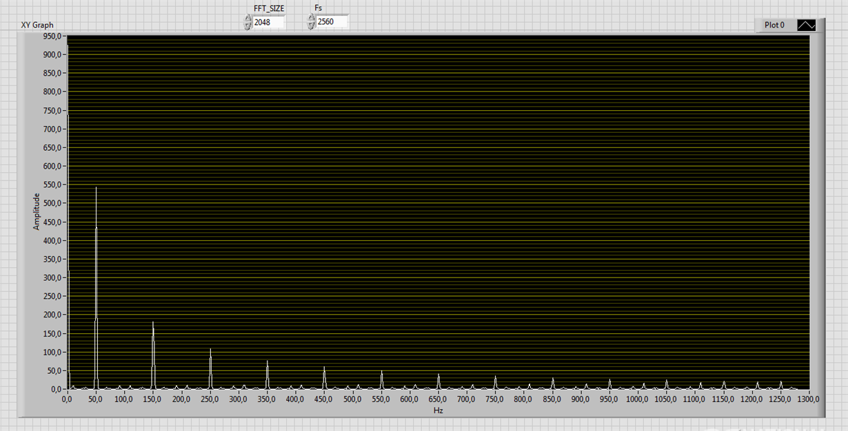Click the 300,0 y-axis tick label
The image size is (848, 431).
[54, 277]
